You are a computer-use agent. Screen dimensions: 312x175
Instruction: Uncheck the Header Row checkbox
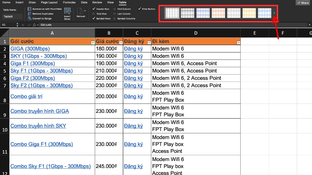[x=94, y=9]
